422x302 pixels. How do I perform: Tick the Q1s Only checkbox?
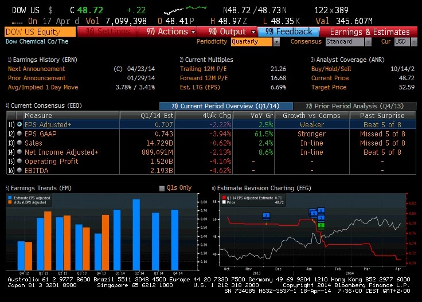tap(162, 188)
